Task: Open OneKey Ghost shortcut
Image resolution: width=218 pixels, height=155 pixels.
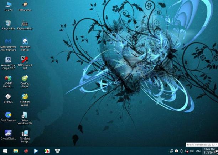Action: point(25,81)
